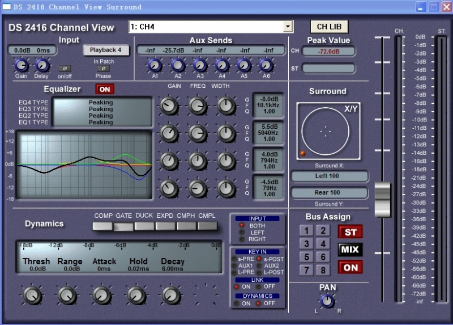Select INPUT BOTH radio option
Viewport: 453px width, 325px height.
click(x=242, y=225)
